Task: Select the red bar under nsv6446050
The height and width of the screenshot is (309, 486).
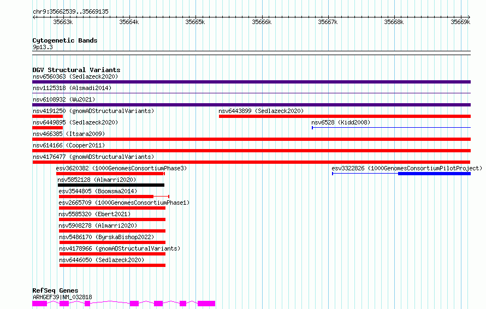Action: pos(112,265)
